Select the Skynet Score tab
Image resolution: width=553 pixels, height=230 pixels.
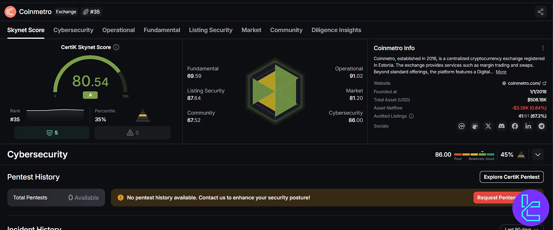coord(26,30)
